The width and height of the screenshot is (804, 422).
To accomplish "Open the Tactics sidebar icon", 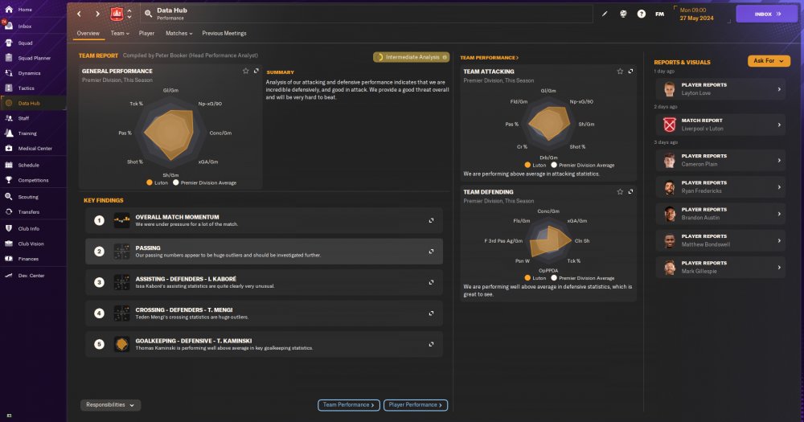I will 9,88.
